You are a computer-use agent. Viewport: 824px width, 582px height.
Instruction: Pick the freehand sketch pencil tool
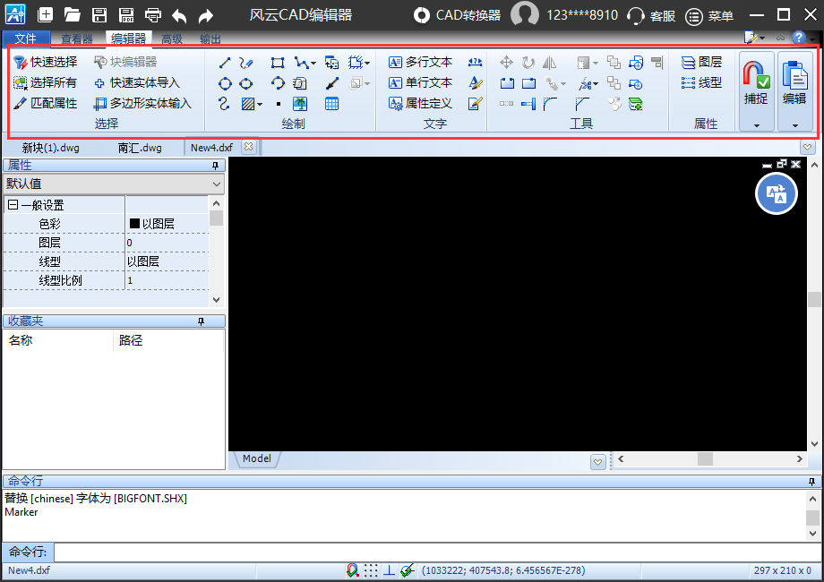click(245, 63)
